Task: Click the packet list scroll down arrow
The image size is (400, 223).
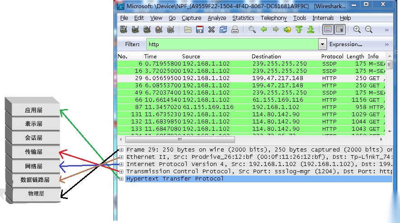Action: [390, 132]
